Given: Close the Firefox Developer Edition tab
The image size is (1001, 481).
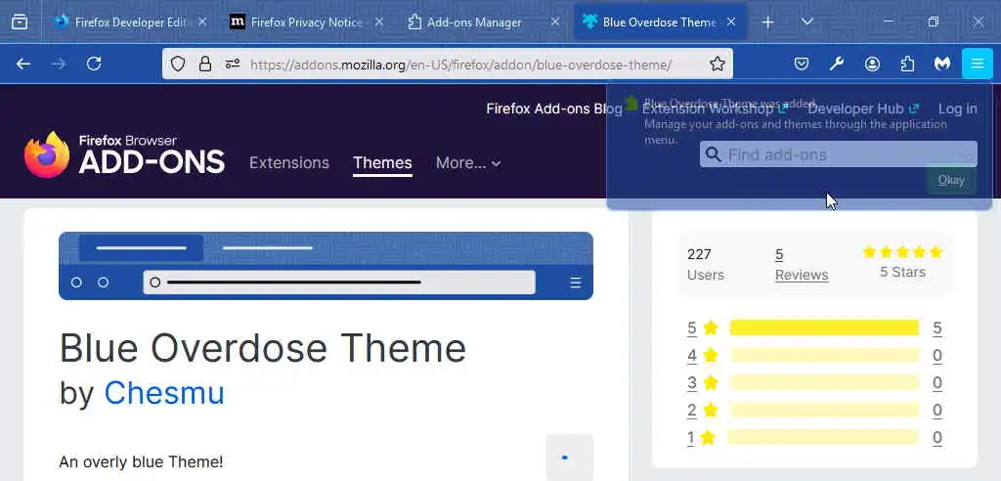Looking at the screenshot, I should tap(202, 22).
